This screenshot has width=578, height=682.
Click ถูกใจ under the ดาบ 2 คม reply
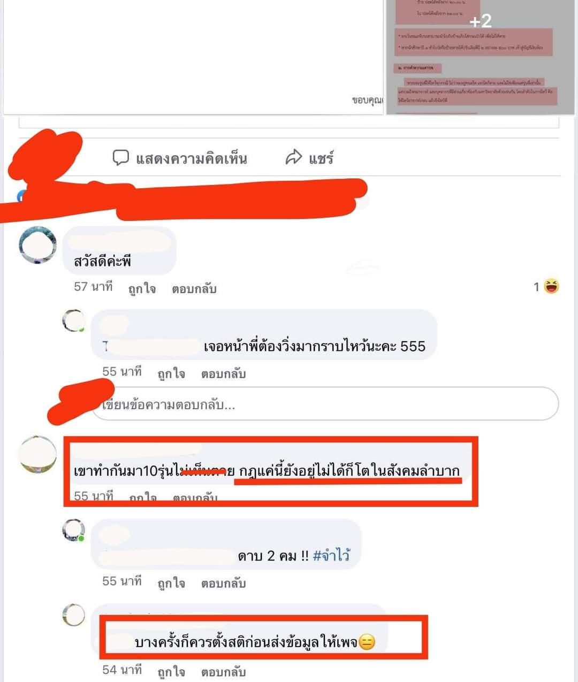pos(171,583)
